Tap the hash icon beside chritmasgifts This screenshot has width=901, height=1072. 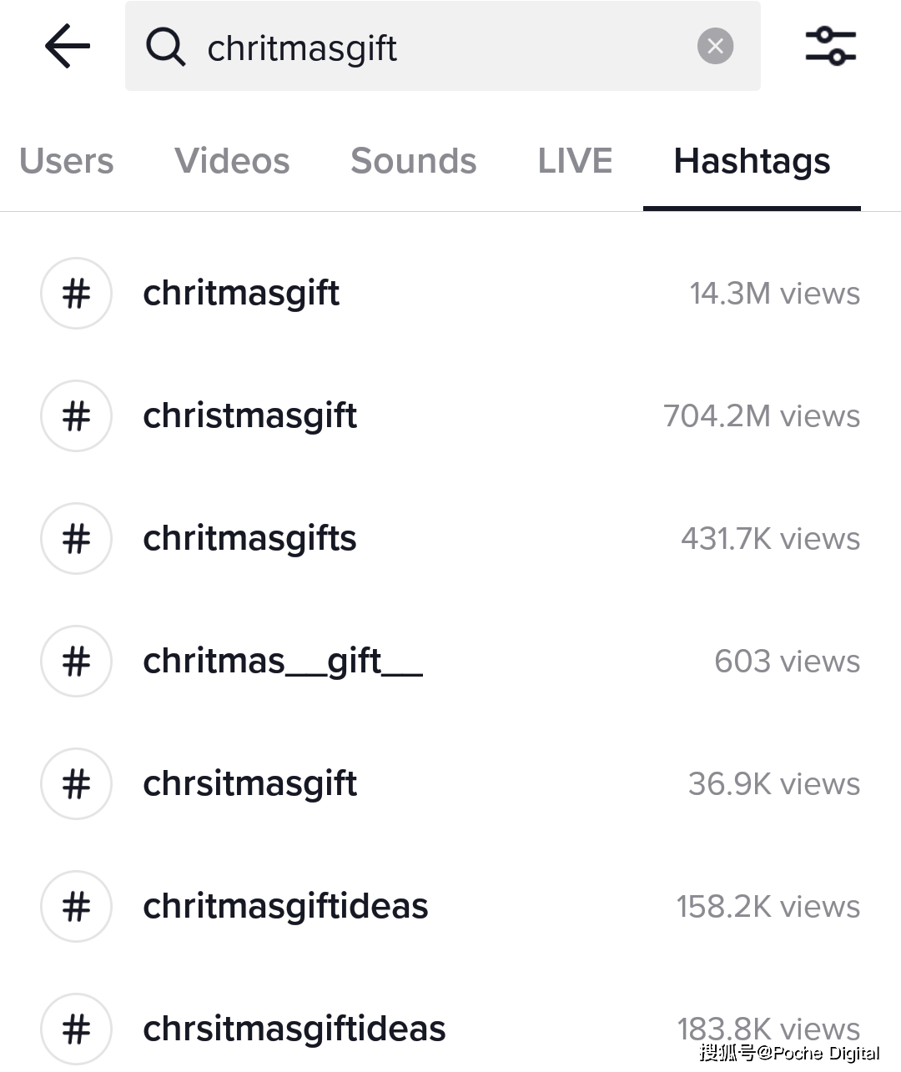click(x=76, y=539)
